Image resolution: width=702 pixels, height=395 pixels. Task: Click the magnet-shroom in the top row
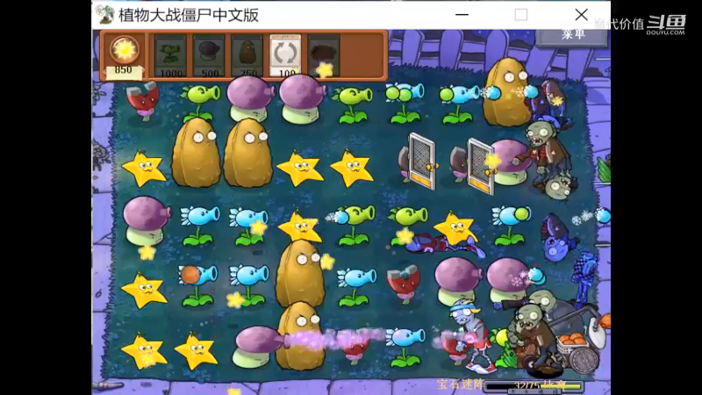(143, 100)
